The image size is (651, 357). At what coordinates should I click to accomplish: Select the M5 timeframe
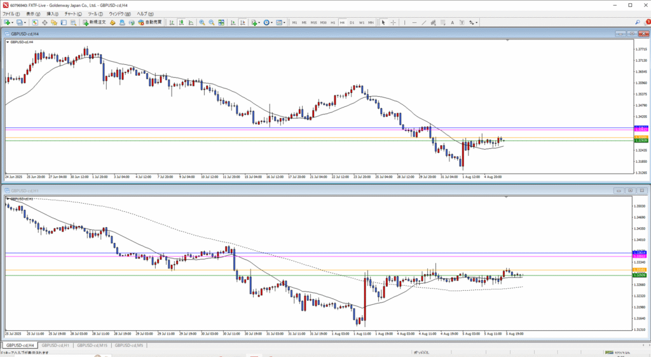coord(304,22)
